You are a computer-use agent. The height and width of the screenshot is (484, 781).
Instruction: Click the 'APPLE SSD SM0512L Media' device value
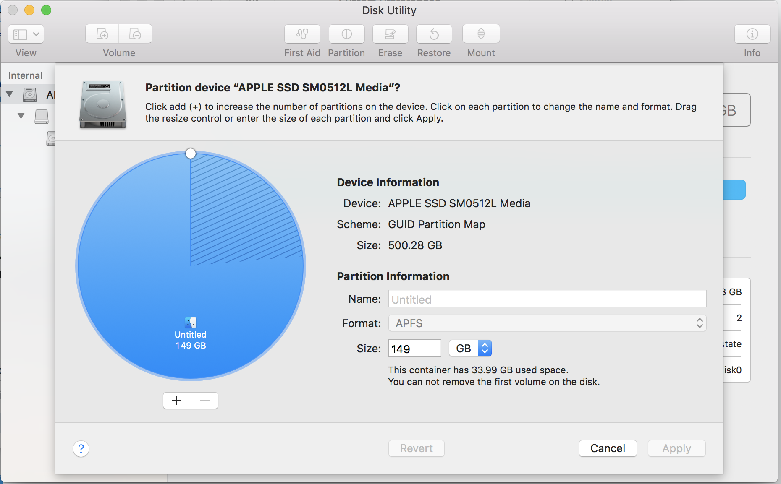[459, 203]
